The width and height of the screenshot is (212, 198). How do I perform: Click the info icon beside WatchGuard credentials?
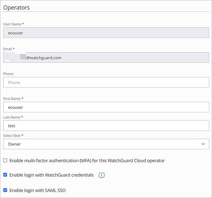101,175
